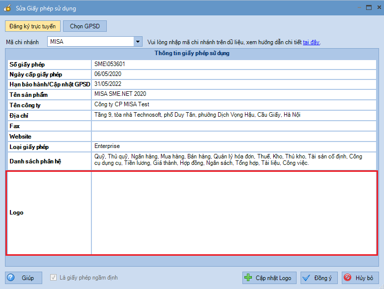Click the app icon in the title bar
The height and width of the screenshot is (289, 384).
(7, 8)
